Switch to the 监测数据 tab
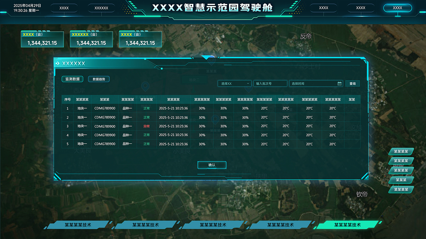This screenshot has width=426, height=239. tap(72, 79)
